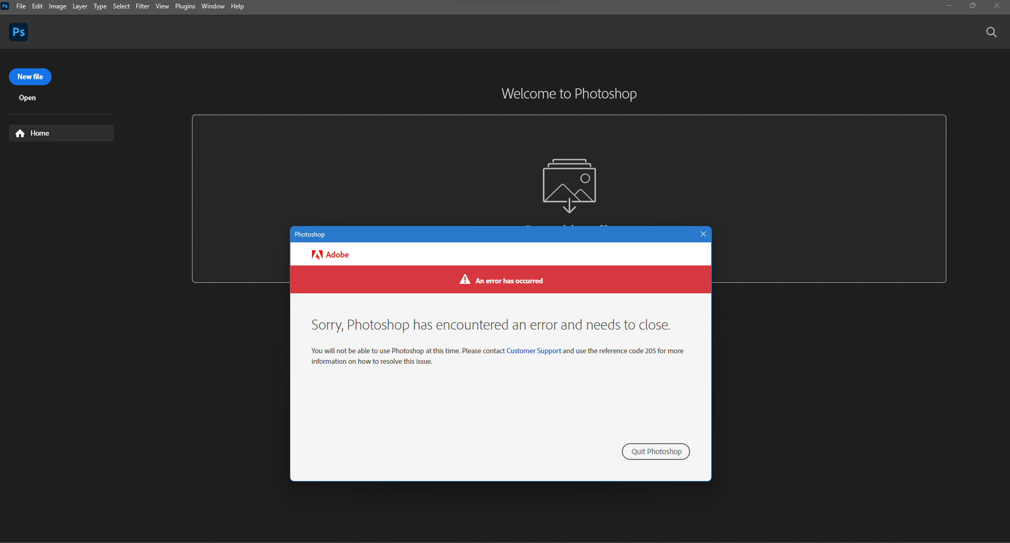Open the File menu

click(x=21, y=6)
